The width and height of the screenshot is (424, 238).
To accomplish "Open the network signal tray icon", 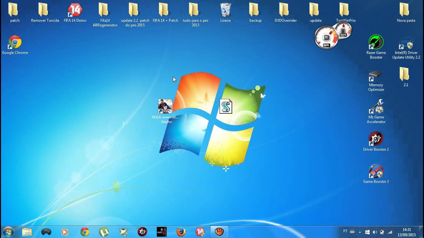I will (x=390, y=232).
